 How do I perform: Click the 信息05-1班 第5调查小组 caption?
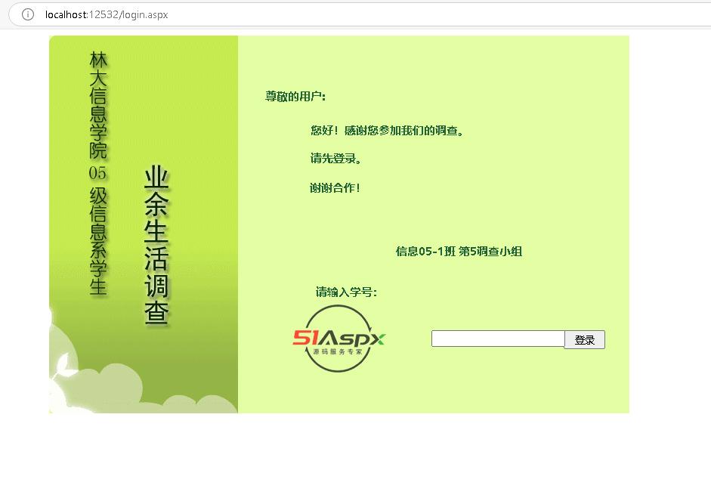pos(459,252)
